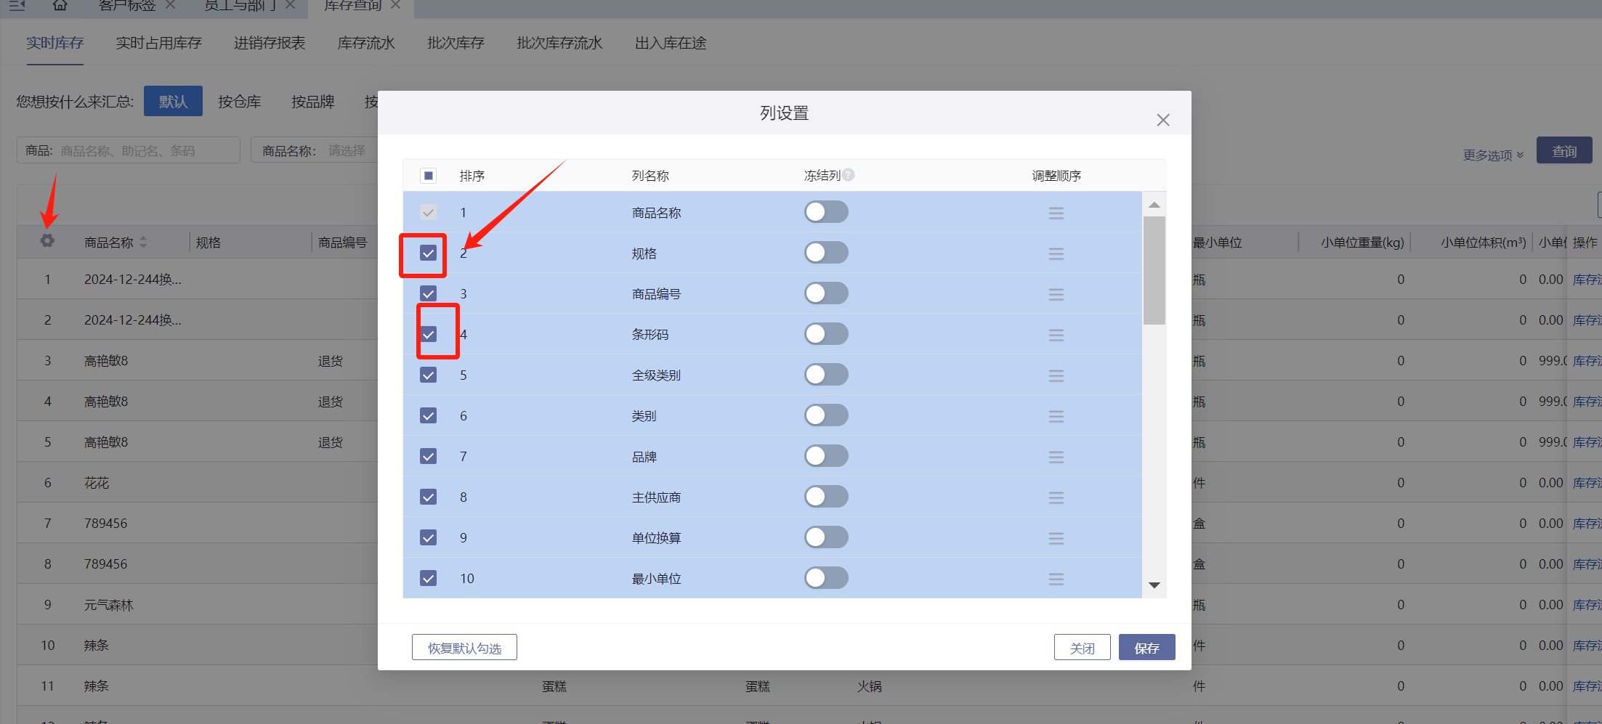Screen dimensions: 1602x724
Task: Click reorder handle for 最小单位 row
Action: pyautogui.click(x=1056, y=579)
